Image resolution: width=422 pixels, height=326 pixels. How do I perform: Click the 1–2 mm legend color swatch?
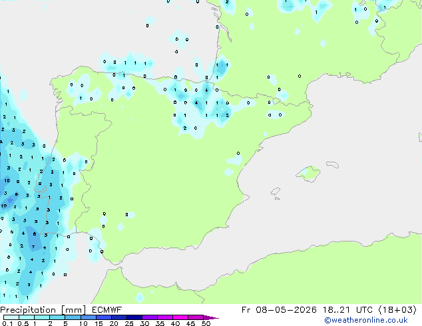42,317
